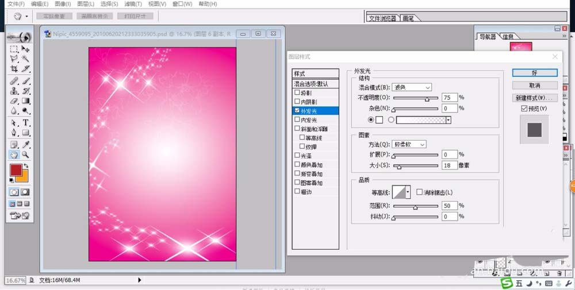This screenshot has height=290, width=575.
Task: Select the Notes tool
Action: (14, 145)
